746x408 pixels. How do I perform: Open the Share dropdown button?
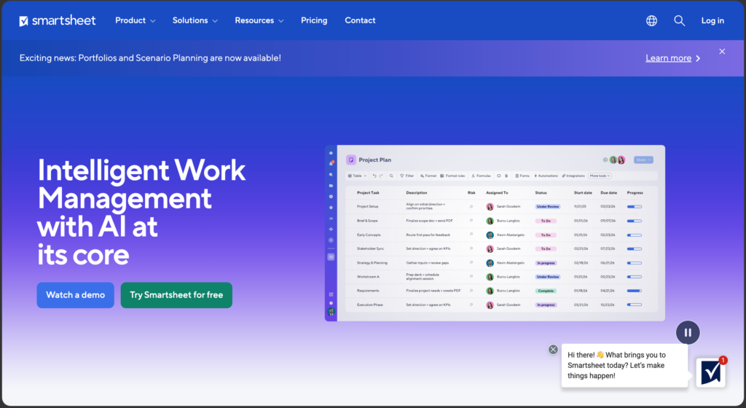point(643,160)
